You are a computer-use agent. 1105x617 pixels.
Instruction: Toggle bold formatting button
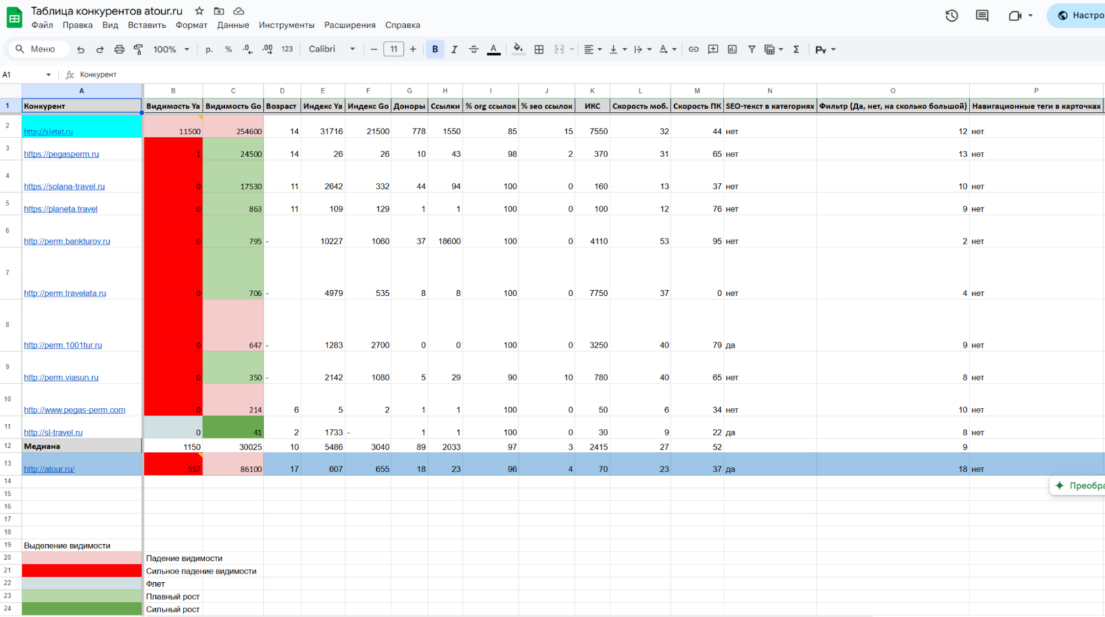(435, 49)
